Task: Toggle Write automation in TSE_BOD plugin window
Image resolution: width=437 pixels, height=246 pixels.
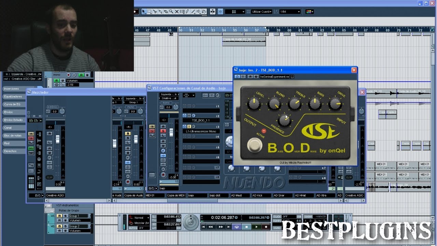Action: click(255, 77)
